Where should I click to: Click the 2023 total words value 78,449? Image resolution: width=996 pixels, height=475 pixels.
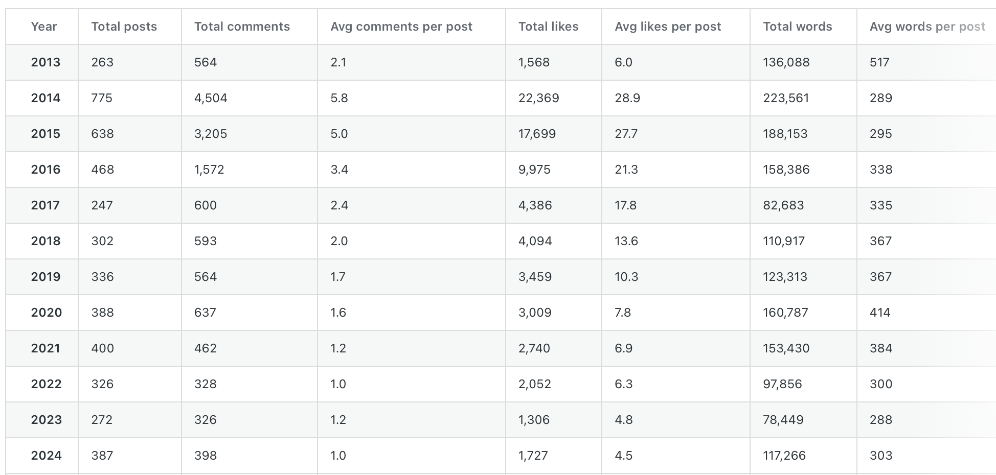(x=783, y=420)
